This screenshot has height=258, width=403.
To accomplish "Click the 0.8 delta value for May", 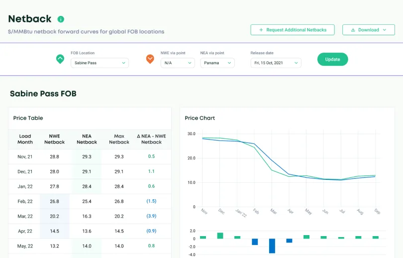I will click(151, 246).
